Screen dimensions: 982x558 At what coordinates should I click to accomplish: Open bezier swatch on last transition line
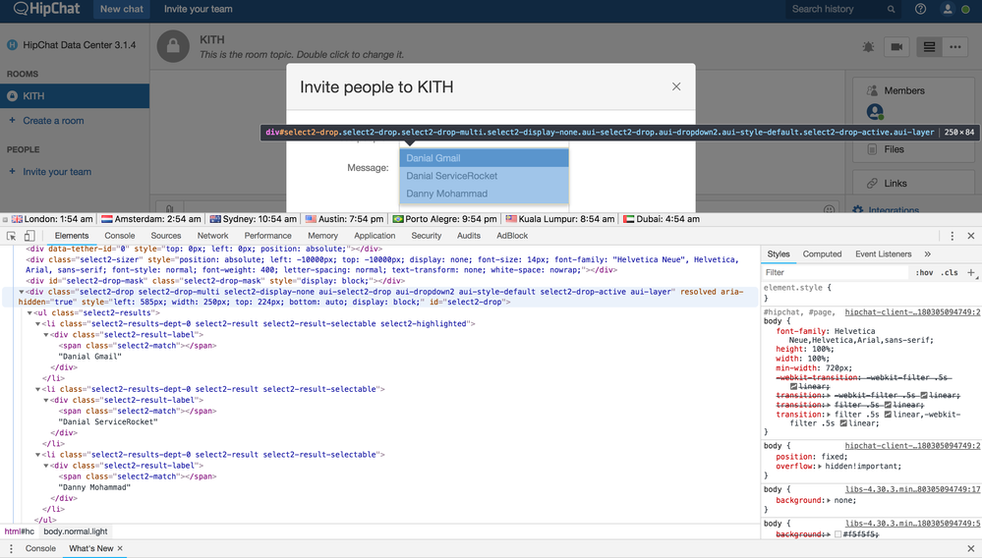(x=843, y=423)
